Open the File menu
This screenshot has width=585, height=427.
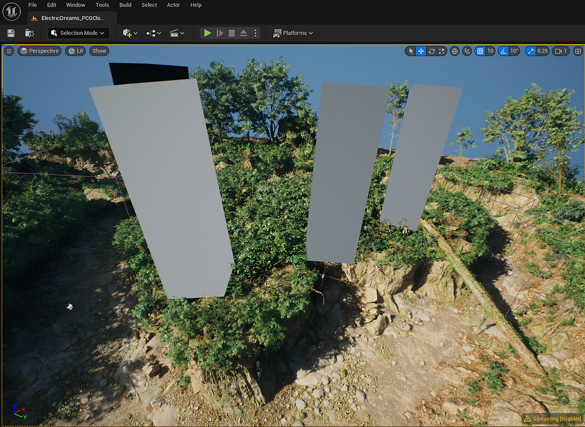click(x=32, y=5)
